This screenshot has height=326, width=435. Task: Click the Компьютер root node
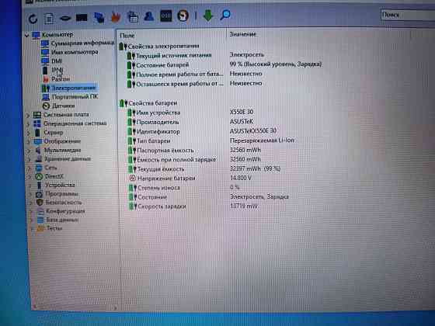[x=53, y=35]
